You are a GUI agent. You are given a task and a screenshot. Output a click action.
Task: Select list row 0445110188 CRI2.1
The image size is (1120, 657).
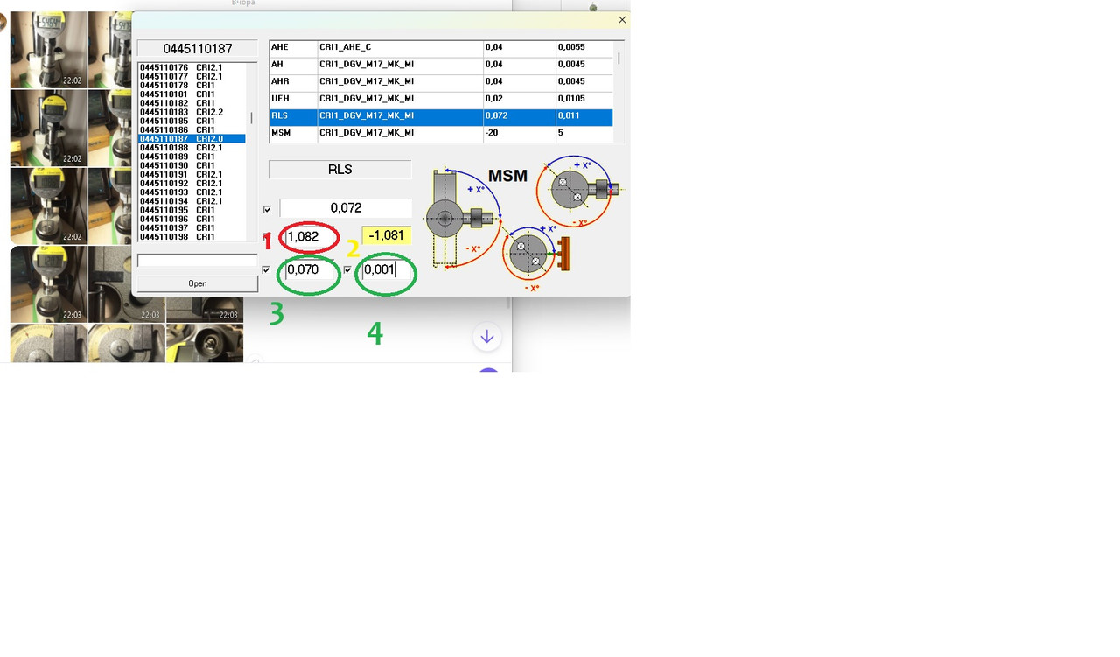point(192,148)
